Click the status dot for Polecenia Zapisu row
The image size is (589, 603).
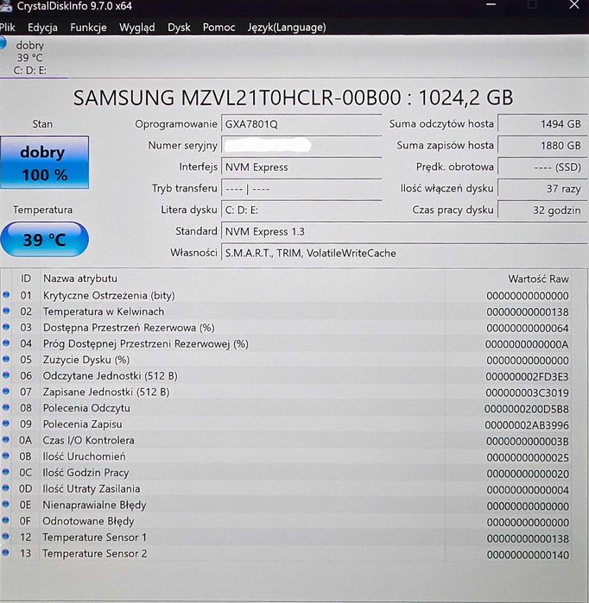tap(6, 424)
